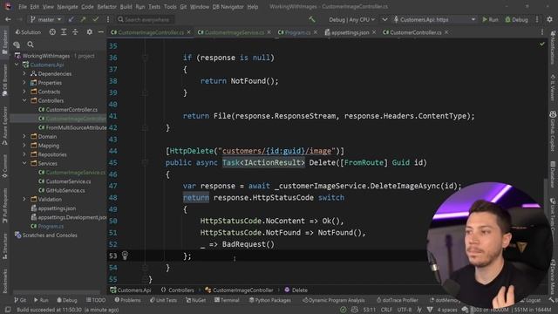
Task: Click the tool window quick-access icon in status bar
Action: (x=8, y=310)
